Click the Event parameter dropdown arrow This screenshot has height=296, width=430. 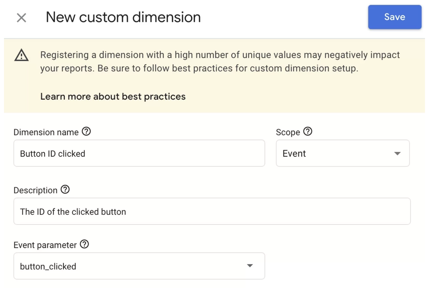pyautogui.click(x=250, y=266)
